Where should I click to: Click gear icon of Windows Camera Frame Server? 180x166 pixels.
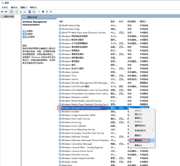[x=60, y=151]
